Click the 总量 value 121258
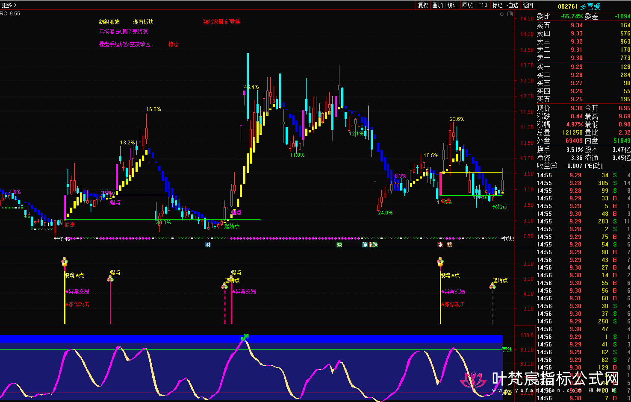Viewport: 631px width, 402px height. [572, 132]
